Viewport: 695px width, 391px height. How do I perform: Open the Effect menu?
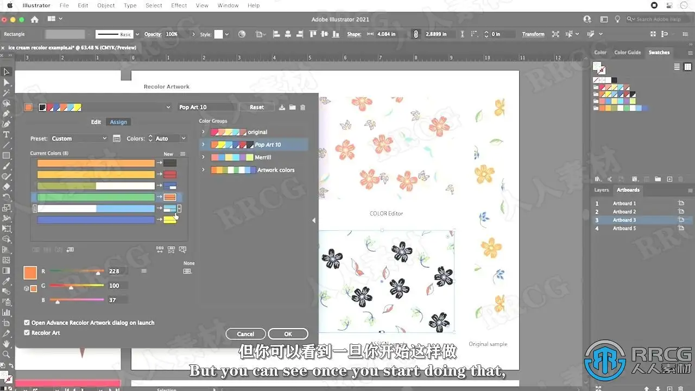point(179,5)
